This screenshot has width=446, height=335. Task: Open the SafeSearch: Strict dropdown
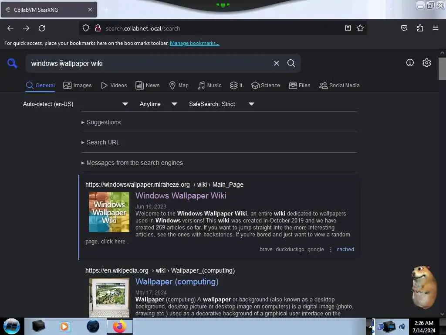[x=221, y=104]
